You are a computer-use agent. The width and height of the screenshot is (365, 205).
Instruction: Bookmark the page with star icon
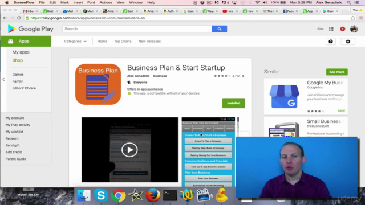tap(353, 18)
